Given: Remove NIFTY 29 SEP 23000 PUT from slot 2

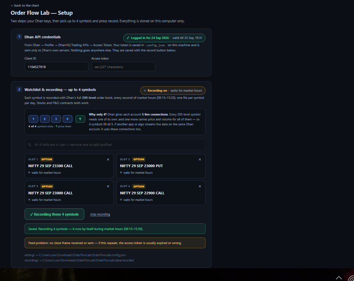Looking at the screenshot, I should point(200,159).
